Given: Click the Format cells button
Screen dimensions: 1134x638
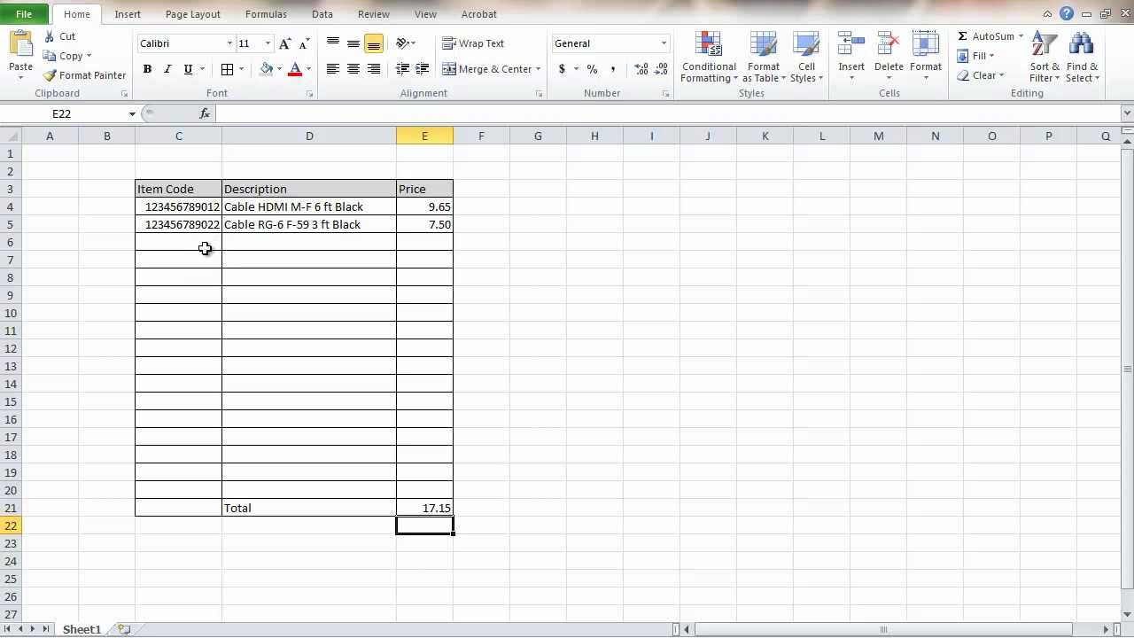Looking at the screenshot, I should point(926,58).
